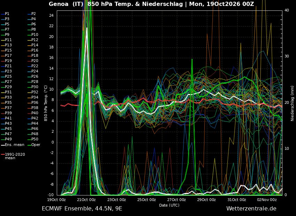Select the "P33" legend entry

6,97
